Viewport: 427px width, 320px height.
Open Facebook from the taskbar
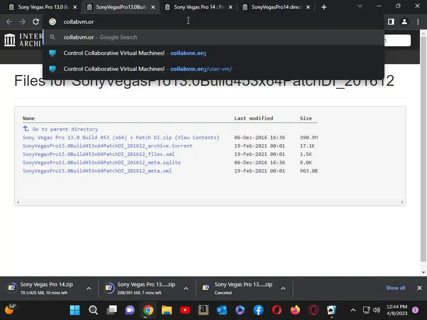tap(259, 310)
